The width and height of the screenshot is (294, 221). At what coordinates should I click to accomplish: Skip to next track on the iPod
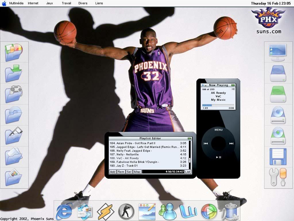click(x=231, y=144)
